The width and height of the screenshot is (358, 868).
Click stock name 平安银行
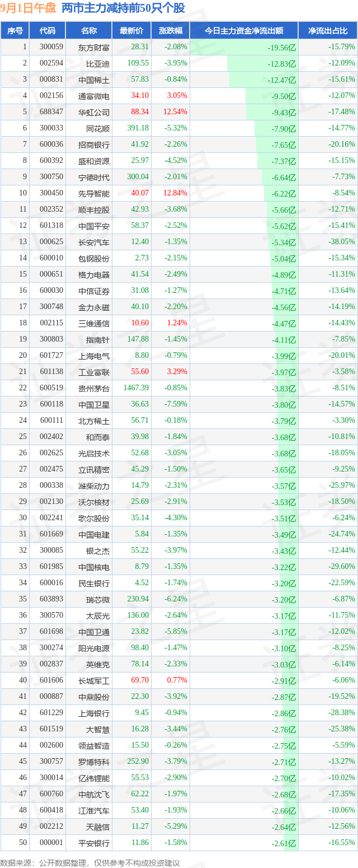tap(95, 843)
